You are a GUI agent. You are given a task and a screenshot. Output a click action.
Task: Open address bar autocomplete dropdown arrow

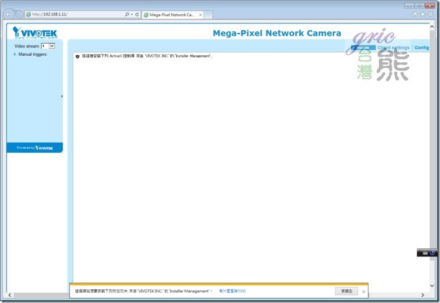[132, 14]
